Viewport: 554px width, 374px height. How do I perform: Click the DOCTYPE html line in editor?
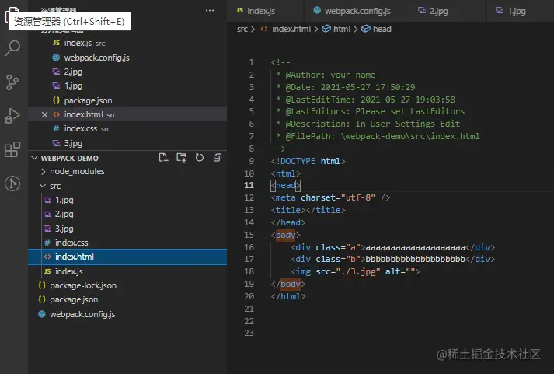tap(308, 161)
